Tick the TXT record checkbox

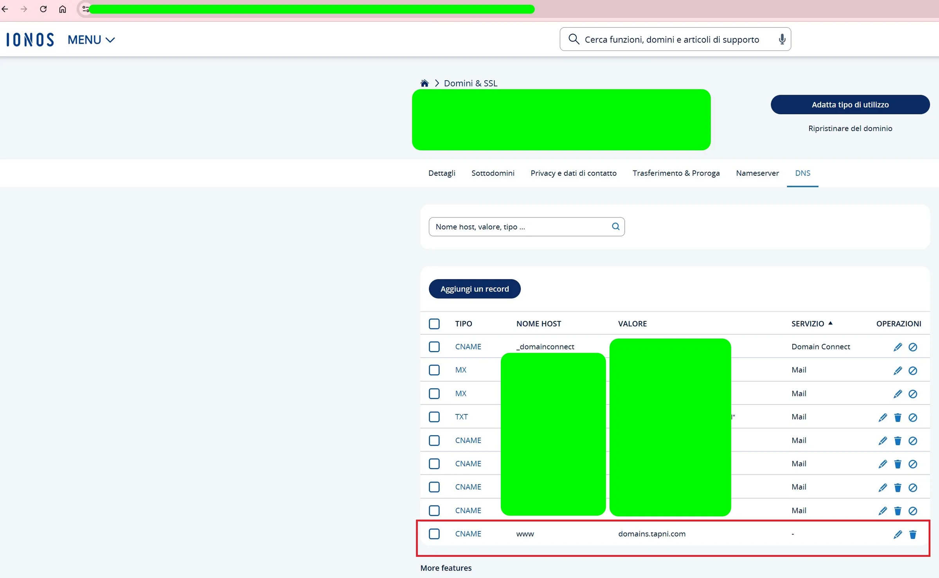click(x=434, y=417)
